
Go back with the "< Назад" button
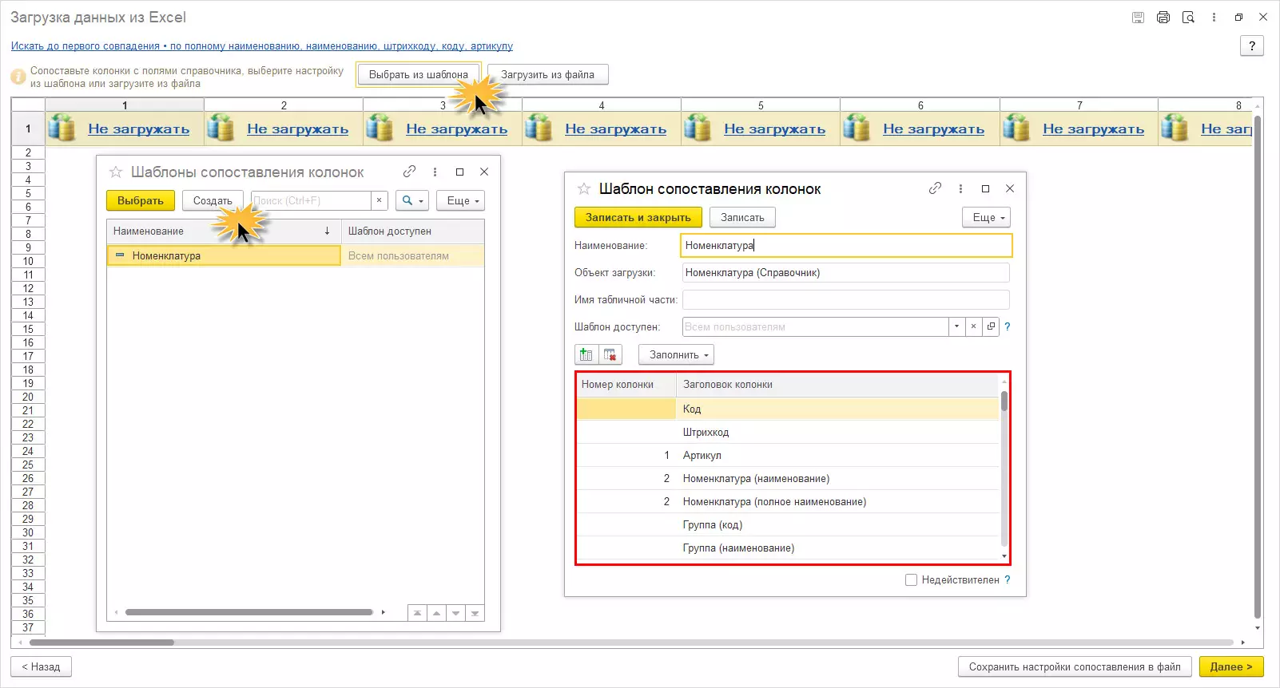click(x=41, y=666)
